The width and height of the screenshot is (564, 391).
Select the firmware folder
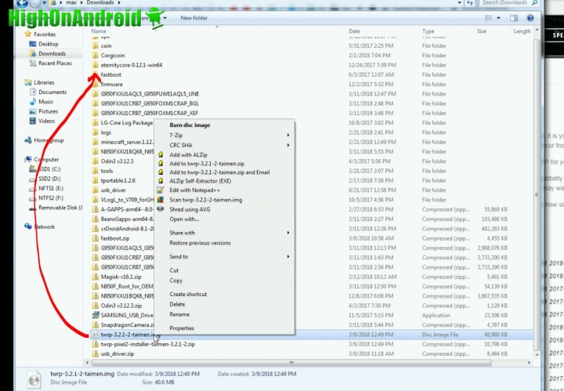pos(111,85)
